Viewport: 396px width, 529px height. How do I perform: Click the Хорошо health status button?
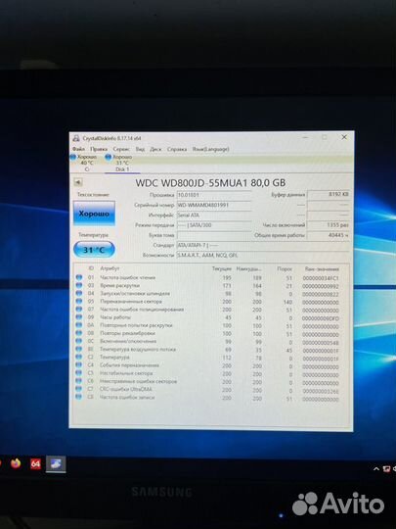tap(94, 214)
